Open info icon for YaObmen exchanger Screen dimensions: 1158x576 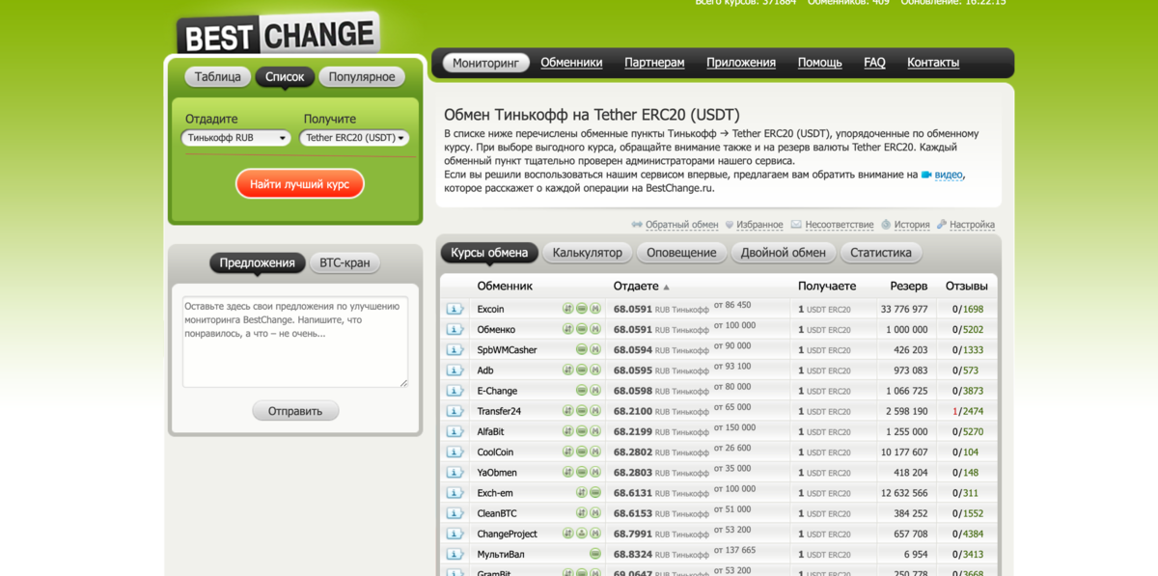point(455,473)
